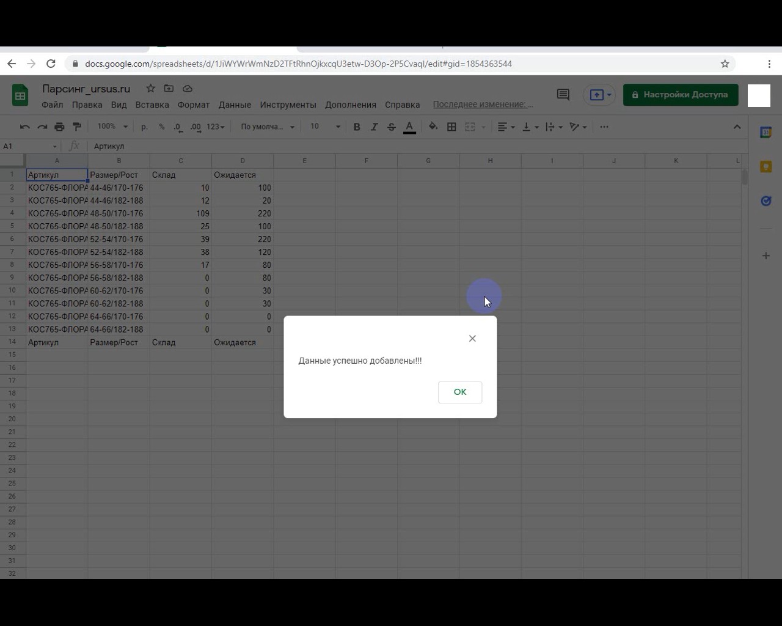Collapse the header with the up chevron
This screenshot has height=626, width=782.
tap(737, 127)
